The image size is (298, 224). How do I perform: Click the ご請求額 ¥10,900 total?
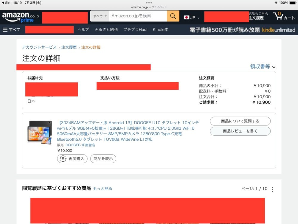coord(261,102)
